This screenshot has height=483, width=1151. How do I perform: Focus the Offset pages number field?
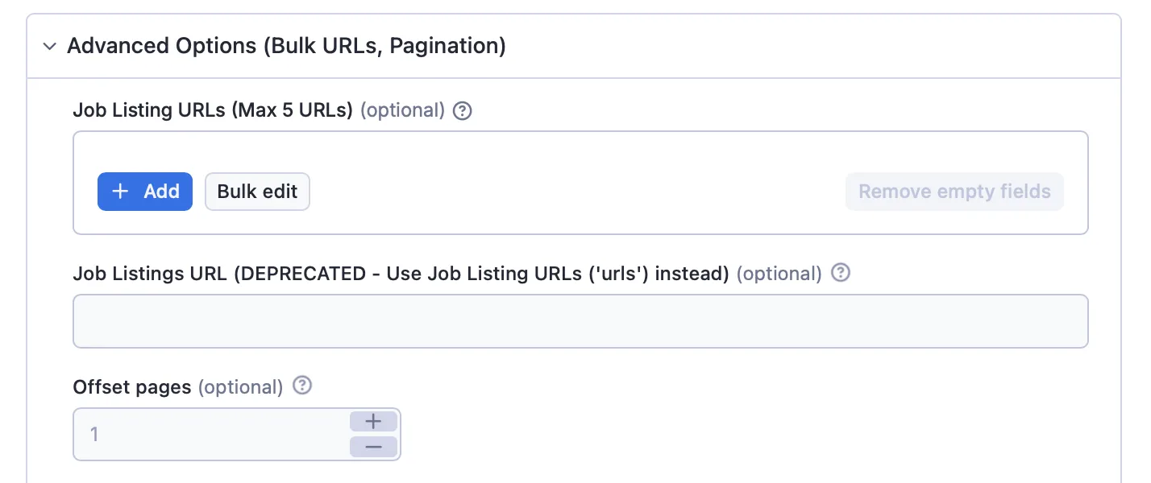click(211, 435)
